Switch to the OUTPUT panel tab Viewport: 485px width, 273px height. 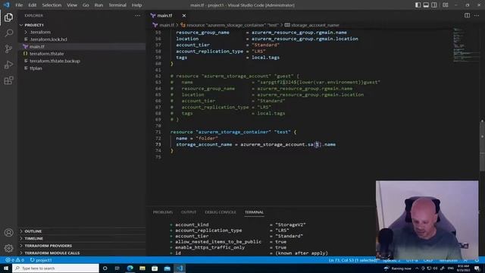189,212
